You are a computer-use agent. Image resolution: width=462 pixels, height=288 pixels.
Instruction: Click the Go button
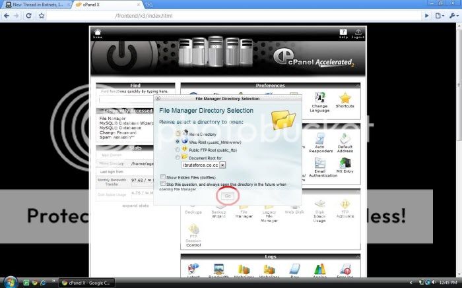click(x=228, y=196)
